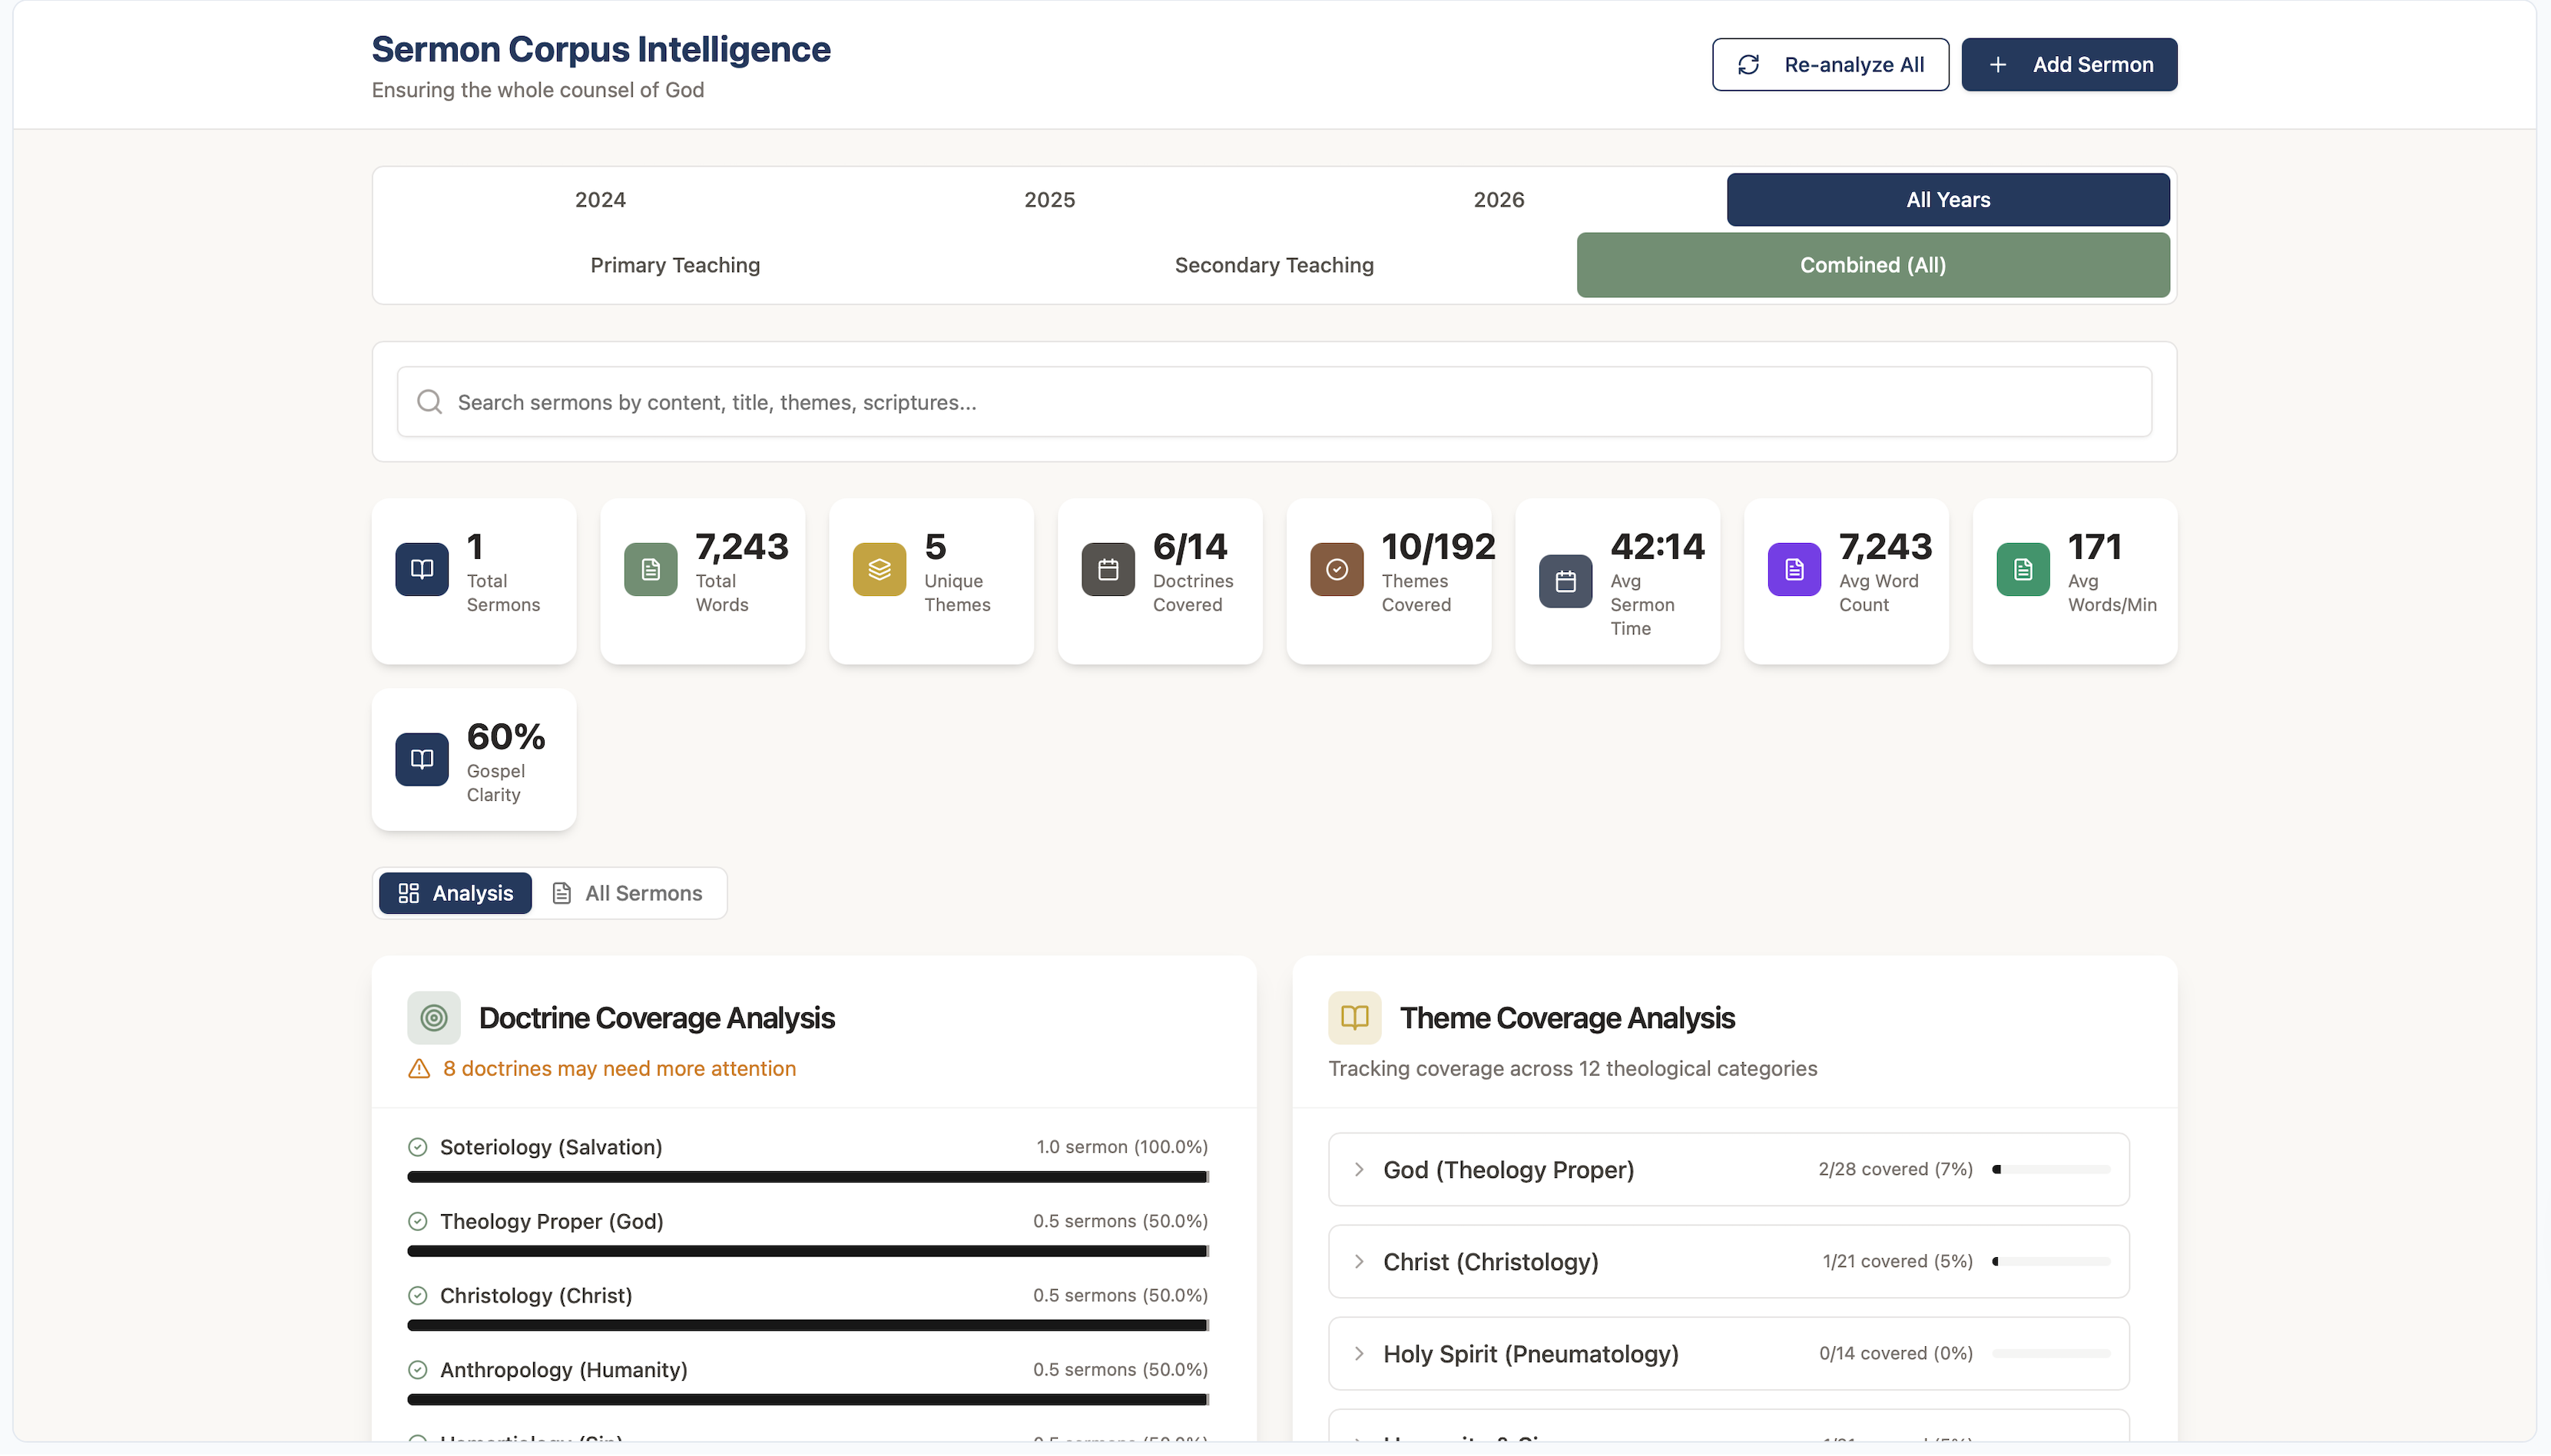
Task: Click the search magnifier icon
Action: (x=429, y=402)
